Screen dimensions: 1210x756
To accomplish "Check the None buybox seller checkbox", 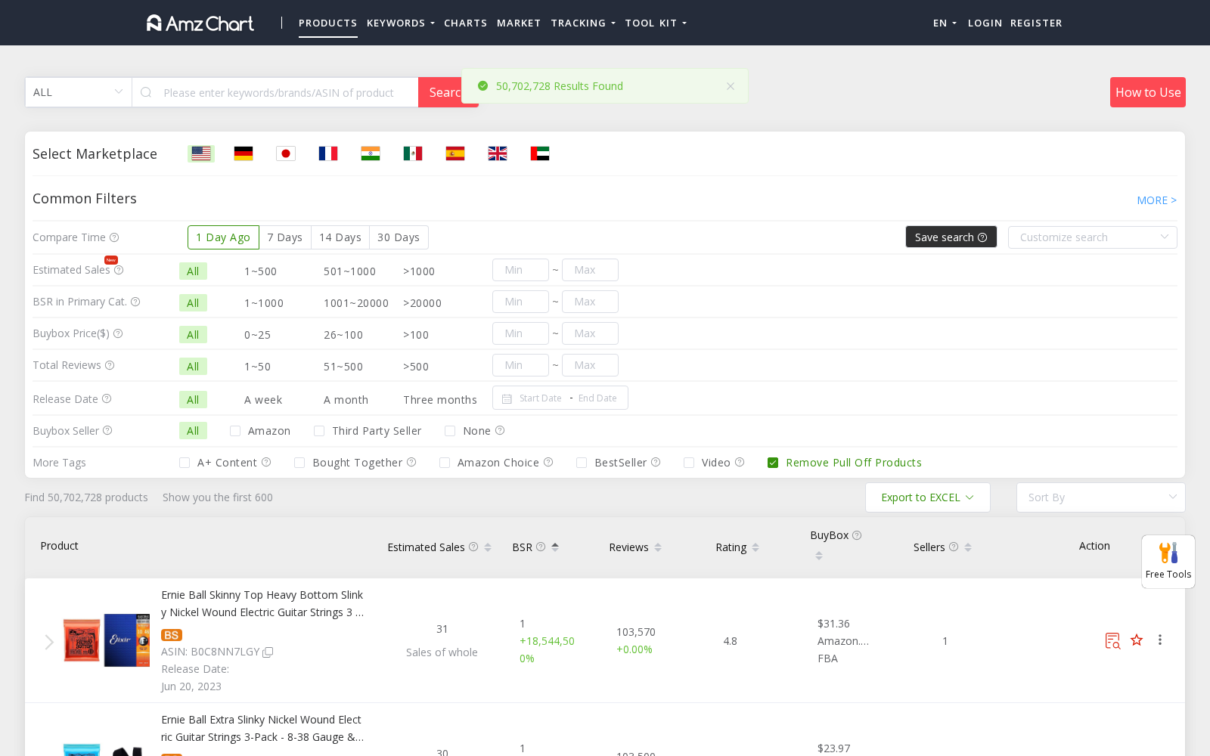I will (x=450, y=431).
